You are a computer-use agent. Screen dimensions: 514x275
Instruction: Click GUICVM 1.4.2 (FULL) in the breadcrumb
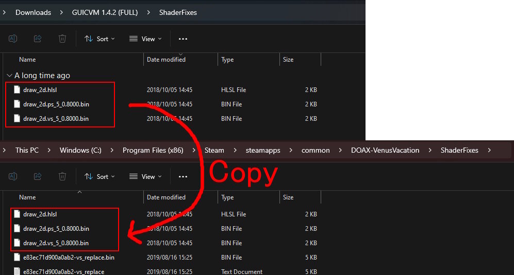click(105, 12)
